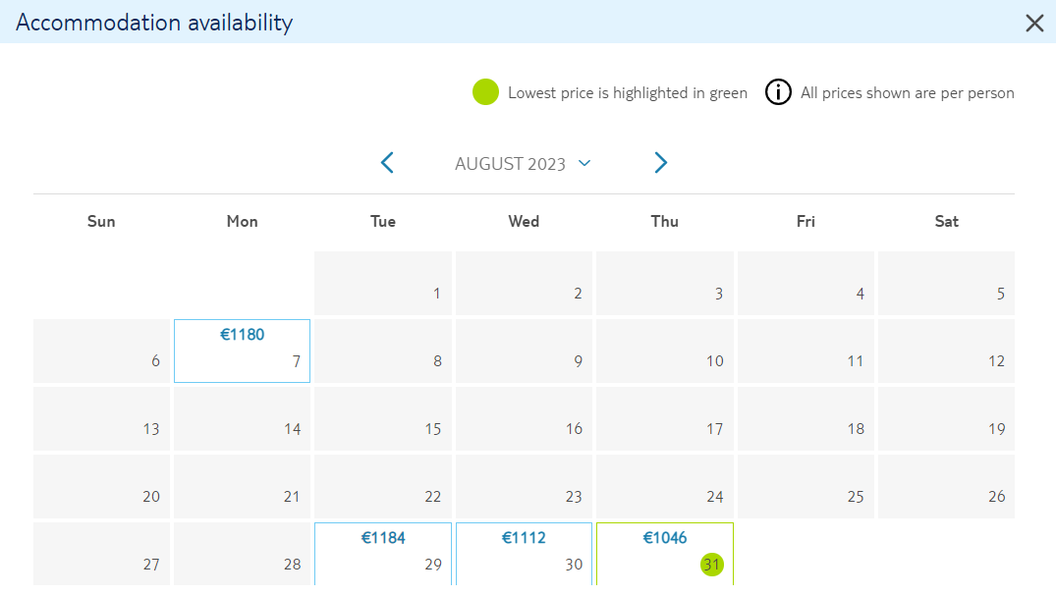Click the Wed weekday header
This screenshot has width=1056, height=596.
tap(524, 222)
